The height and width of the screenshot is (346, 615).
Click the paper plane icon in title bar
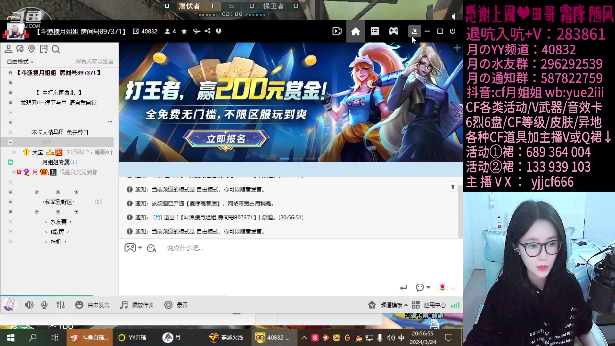point(196,31)
